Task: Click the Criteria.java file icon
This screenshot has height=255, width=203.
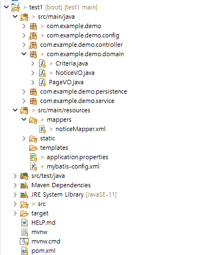Action: [42, 64]
